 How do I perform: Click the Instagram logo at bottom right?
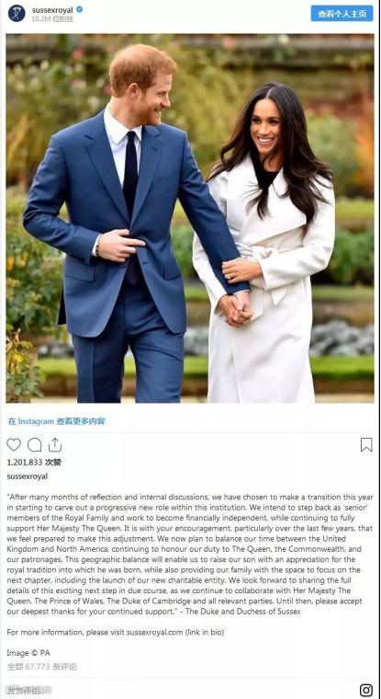click(366, 690)
